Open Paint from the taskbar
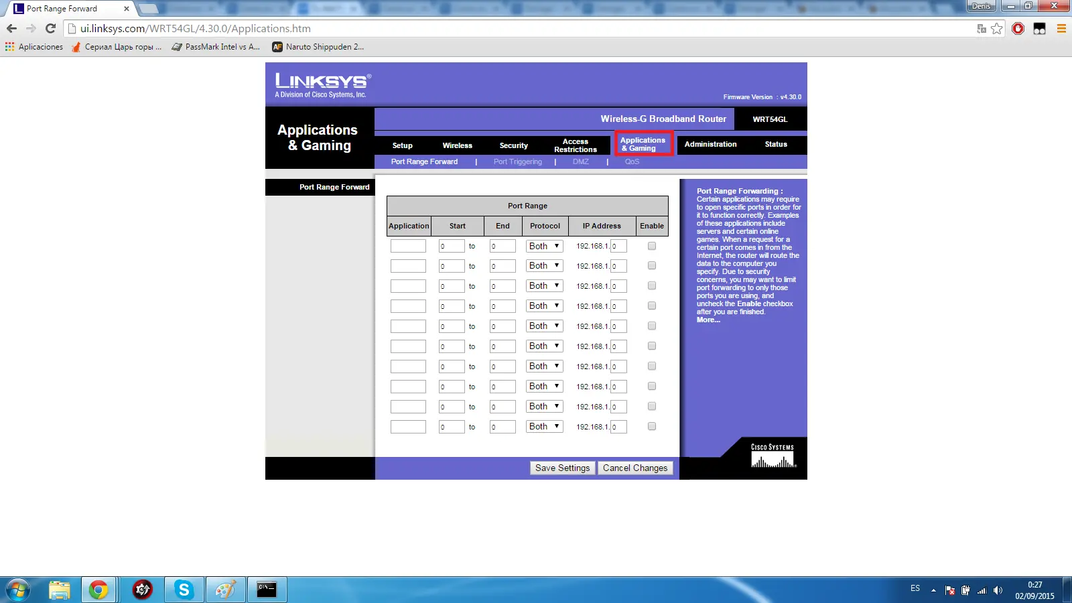This screenshot has width=1072, height=603. click(225, 590)
